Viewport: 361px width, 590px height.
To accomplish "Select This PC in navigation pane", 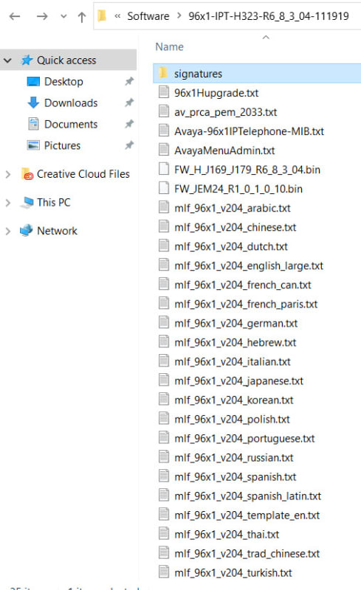I will point(53,202).
